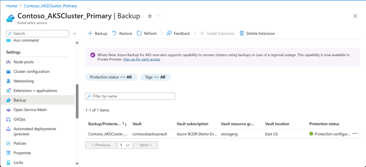This screenshot has height=167, width=366.
Task: Click the Vault location column header
Action: pyautogui.click(x=277, y=124)
